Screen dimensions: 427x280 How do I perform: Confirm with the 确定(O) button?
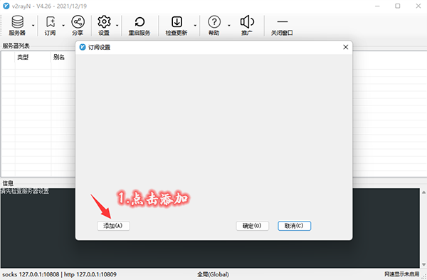pos(252,226)
